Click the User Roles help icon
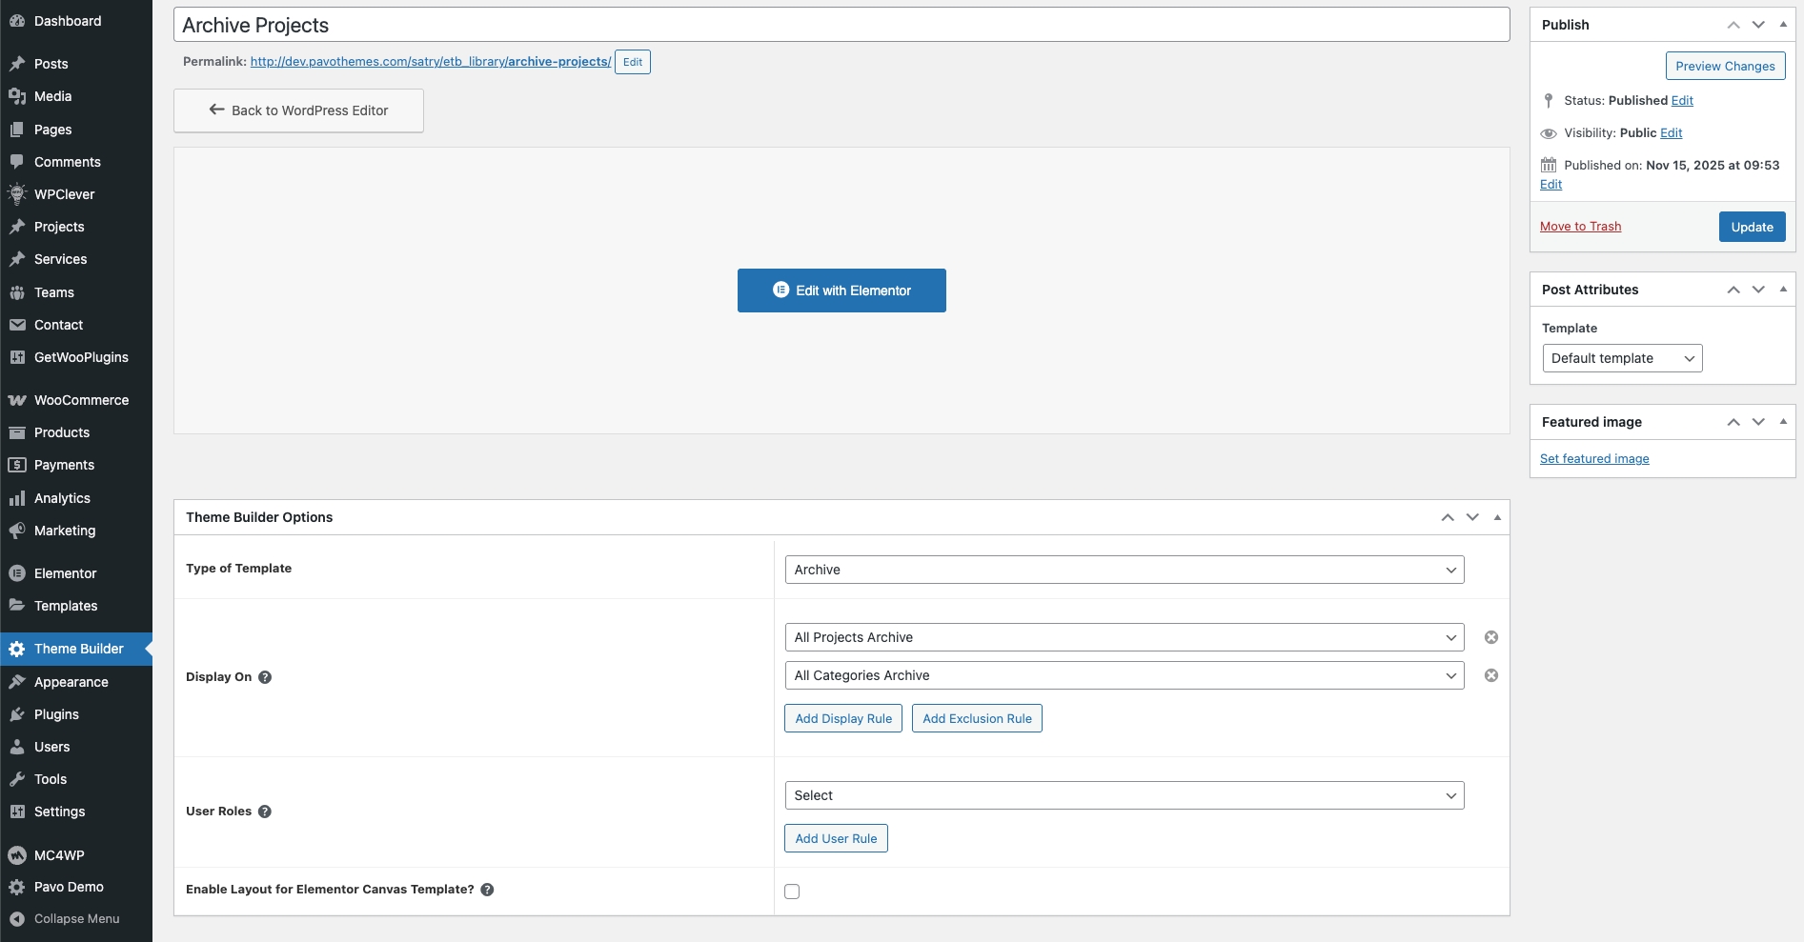The height and width of the screenshot is (942, 1804). tap(265, 812)
